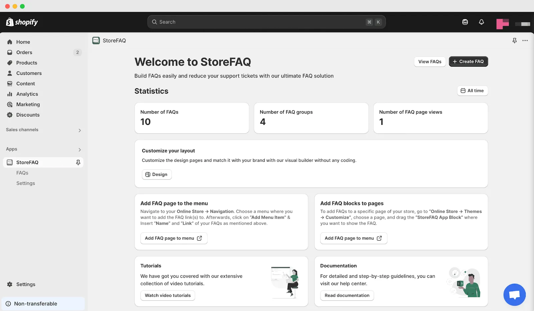
Task: Click the Customize your layout title
Action: [168, 151]
